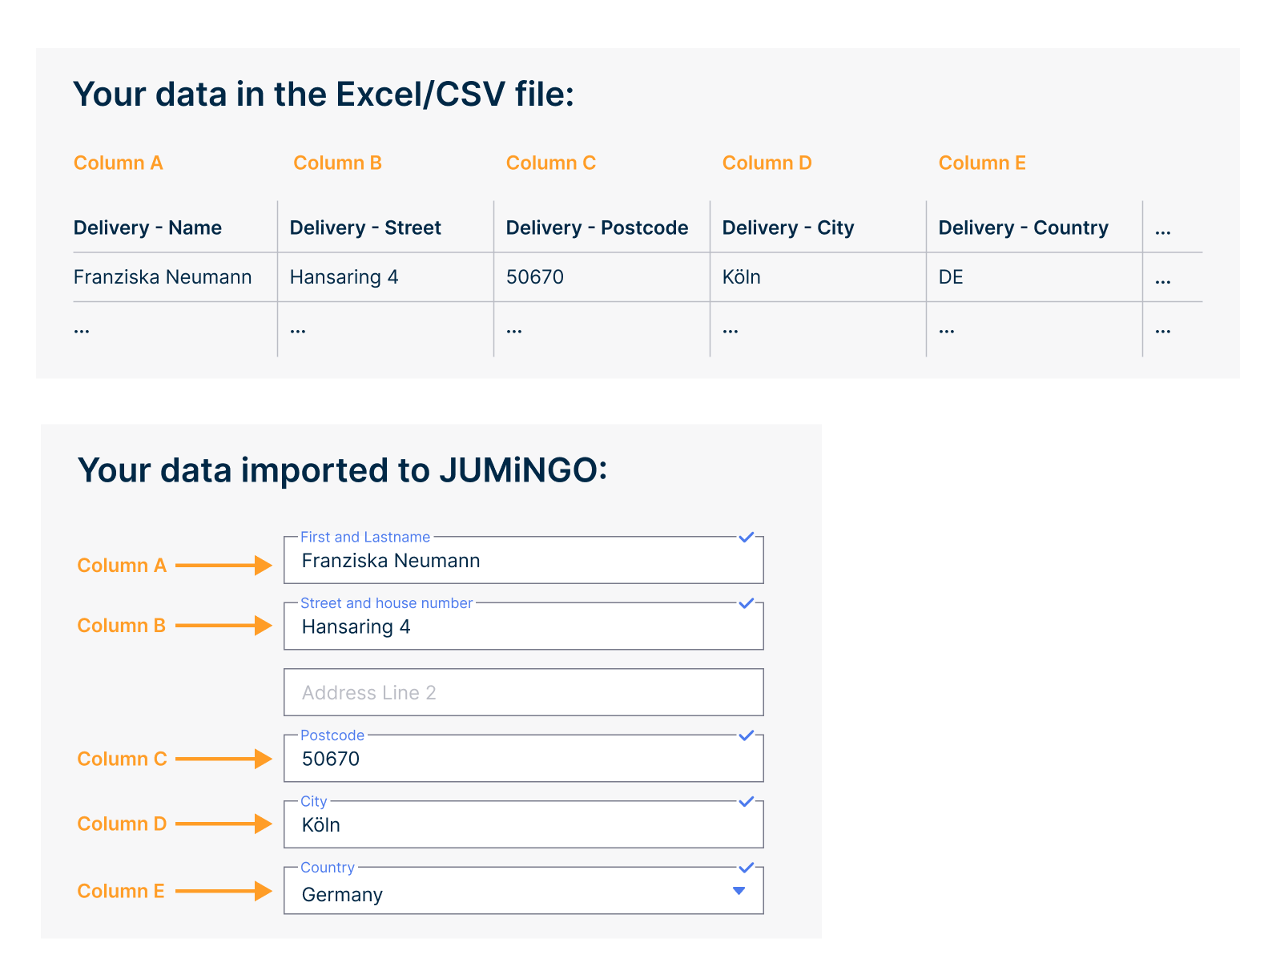Open the Country dropdown arrow
Image resolution: width=1276 pixels, height=971 pixels.
click(739, 891)
